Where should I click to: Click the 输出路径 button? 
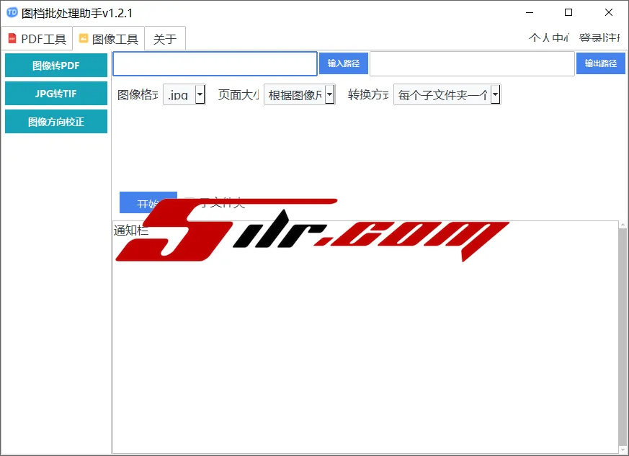pyautogui.click(x=600, y=63)
